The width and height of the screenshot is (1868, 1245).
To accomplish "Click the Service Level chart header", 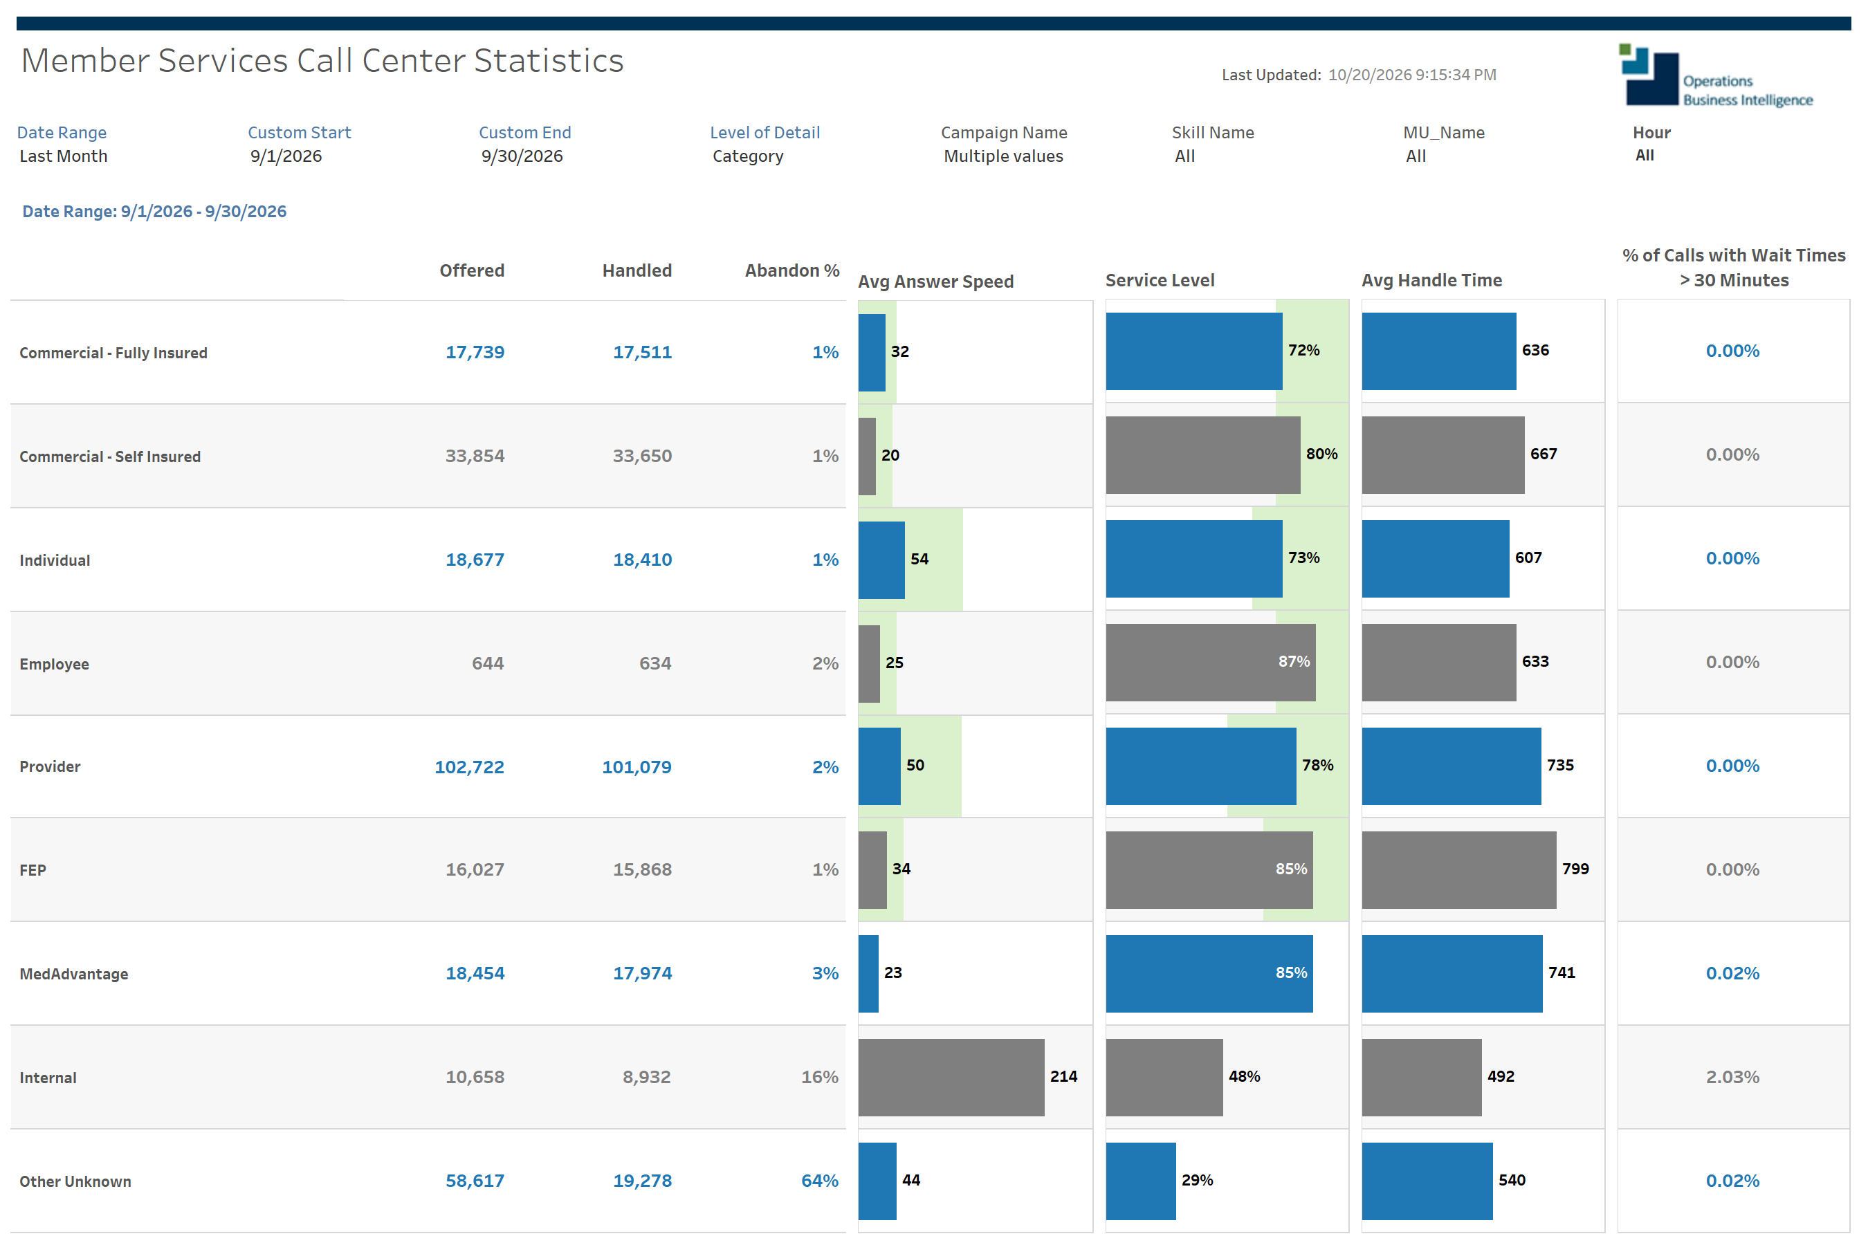I will coord(1160,280).
